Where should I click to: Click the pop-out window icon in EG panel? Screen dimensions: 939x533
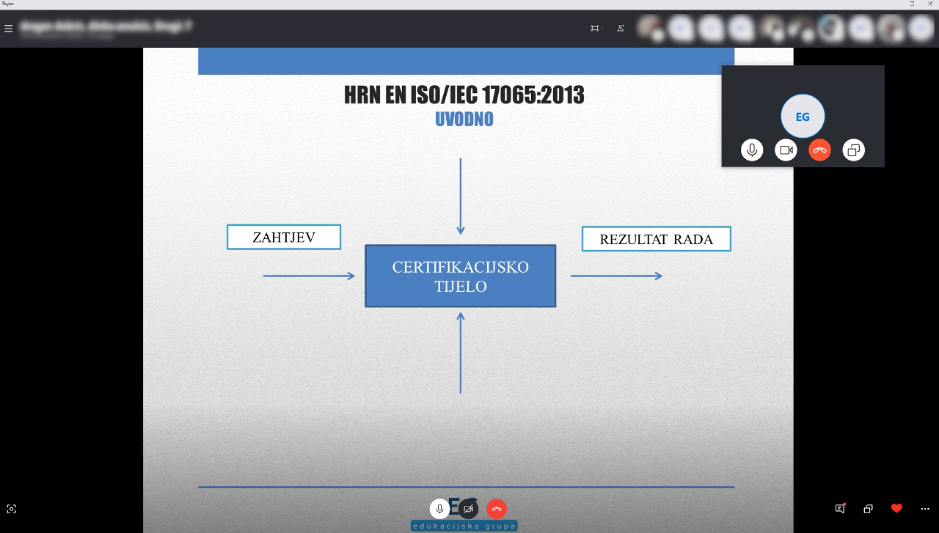tap(853, 150)
